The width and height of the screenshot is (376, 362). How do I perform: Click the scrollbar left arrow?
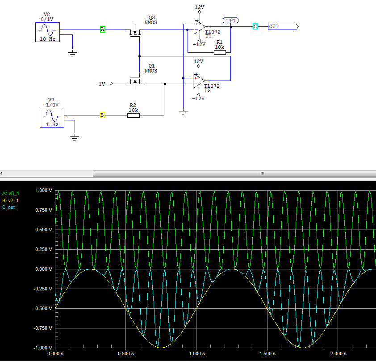[x=1, y=173]
